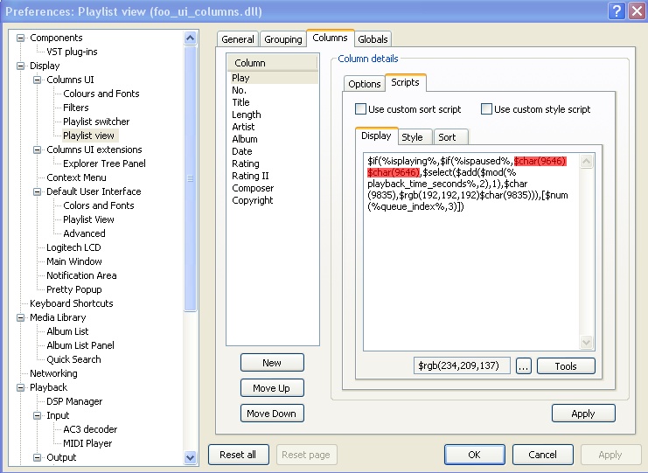Select the Options tab in Column details
This screenshot has width=648, height=473.
pyautogui.click(x=364, y=84)
